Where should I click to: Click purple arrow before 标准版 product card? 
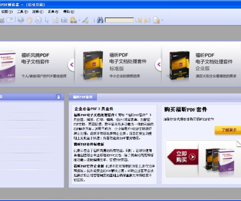71,65
